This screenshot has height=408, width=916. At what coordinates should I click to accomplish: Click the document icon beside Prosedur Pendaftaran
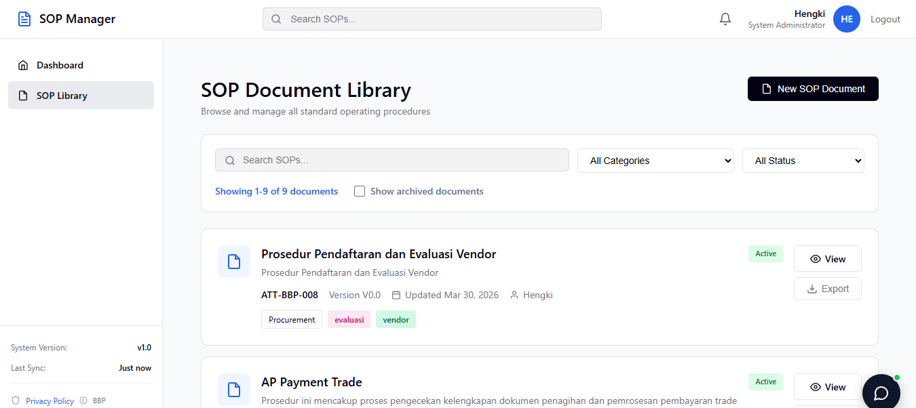(x=234, y=262)
